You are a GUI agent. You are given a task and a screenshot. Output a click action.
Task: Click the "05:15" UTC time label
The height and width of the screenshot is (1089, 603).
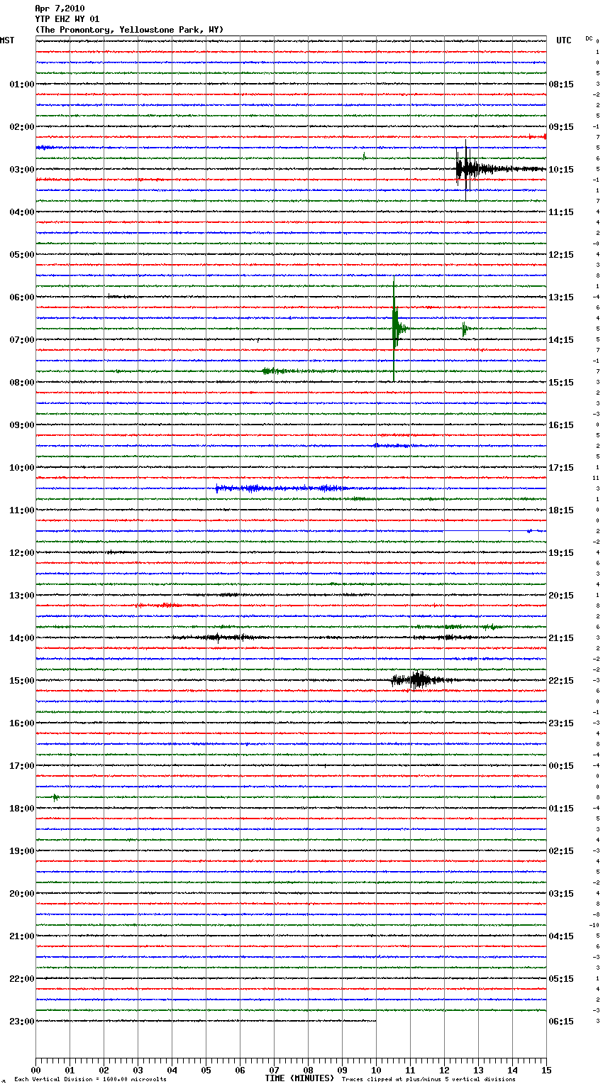(x=561, y=979)
